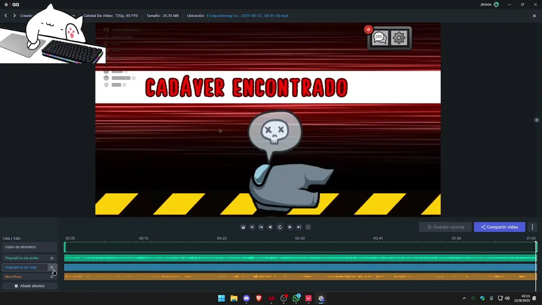
Task: Open the network tray icon
Action: 500,298
